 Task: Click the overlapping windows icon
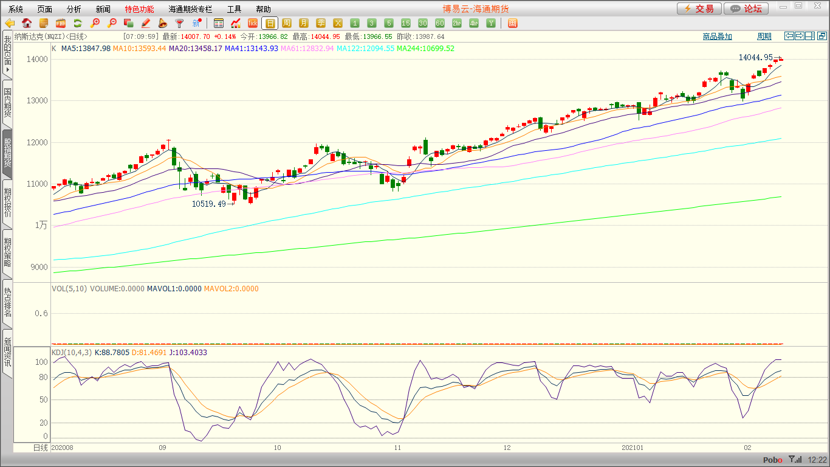tap(129, 23)
